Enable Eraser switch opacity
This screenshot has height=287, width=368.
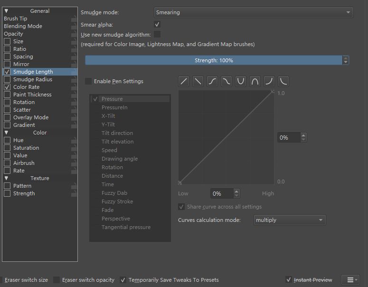(x=57, y=280)
